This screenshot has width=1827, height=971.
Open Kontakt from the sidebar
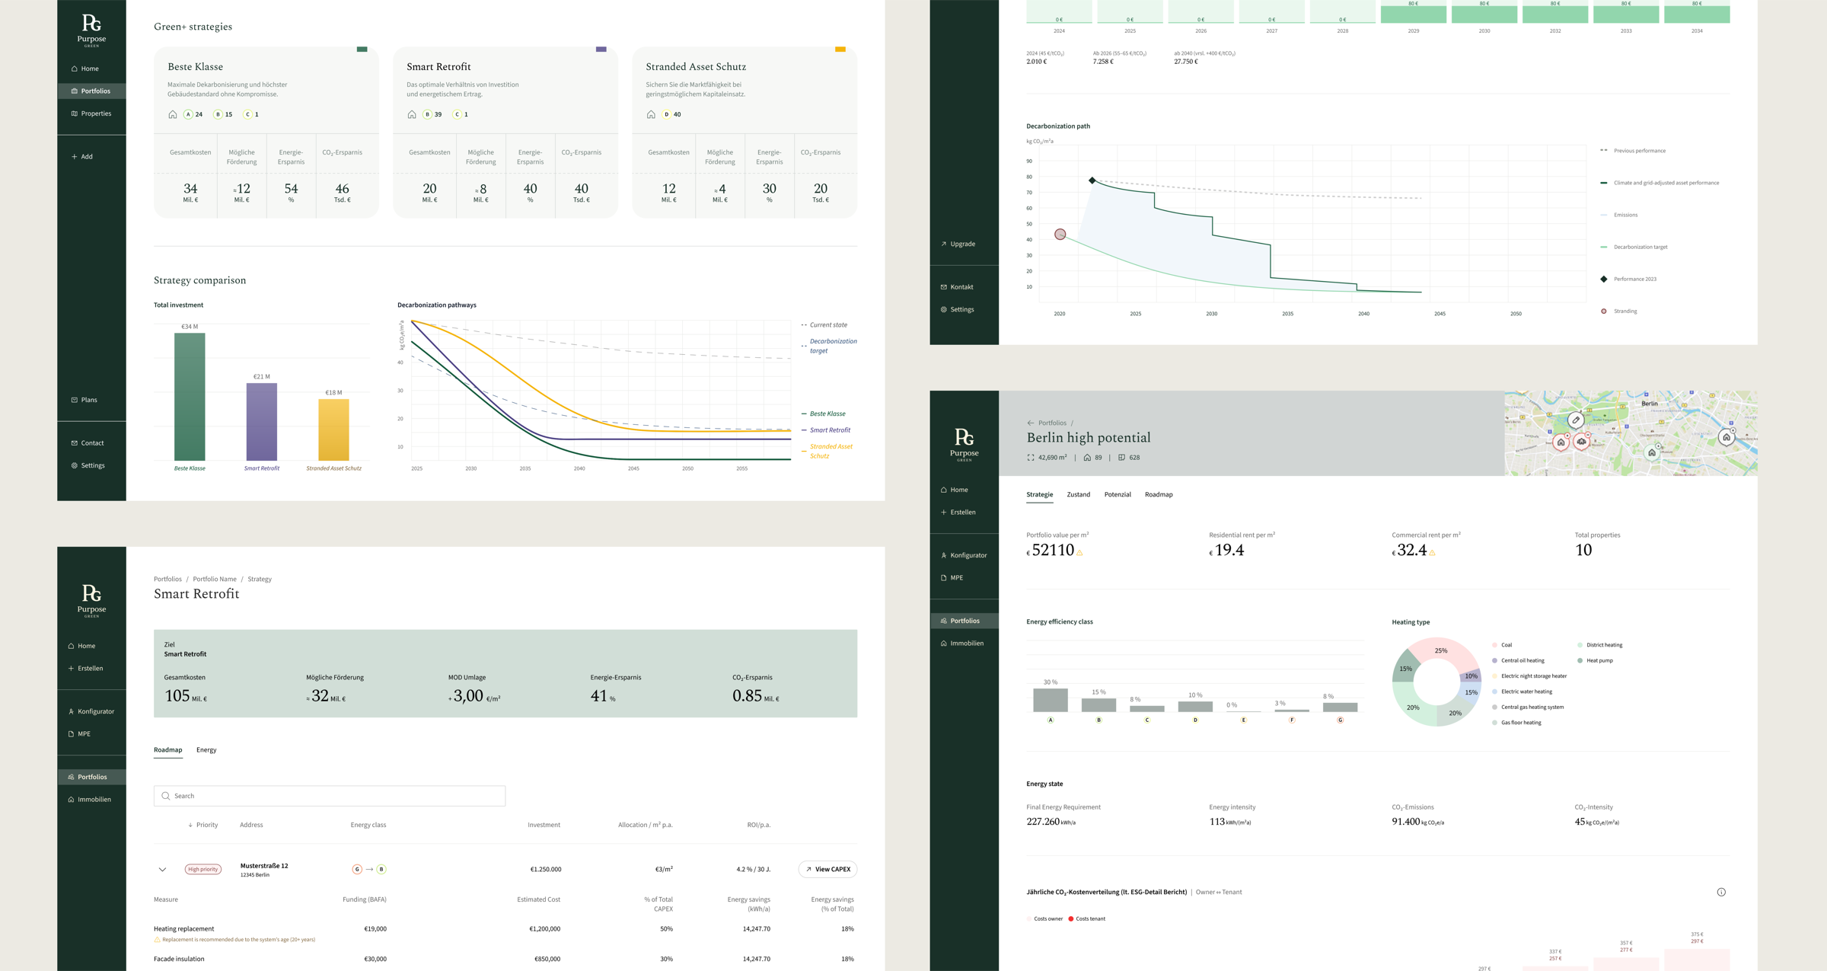pos(958,286)
